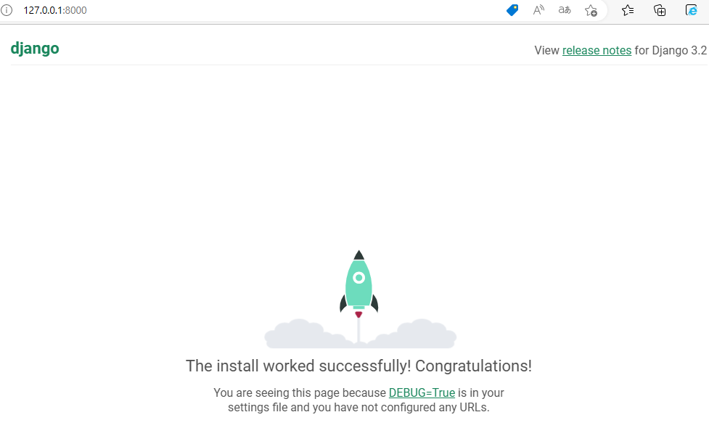
Task: Click 'The install worked successfully! Congratulations!' heading
Action: click(358, 366)
